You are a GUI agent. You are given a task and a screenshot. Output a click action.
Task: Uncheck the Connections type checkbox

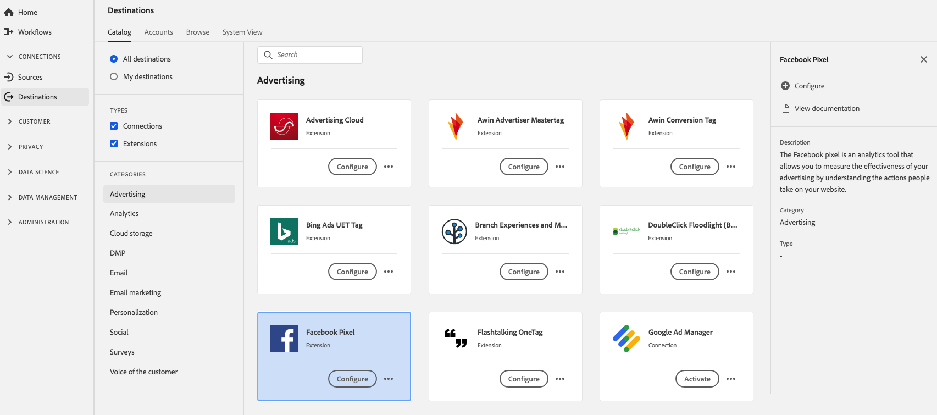click(x=114, y=126)
